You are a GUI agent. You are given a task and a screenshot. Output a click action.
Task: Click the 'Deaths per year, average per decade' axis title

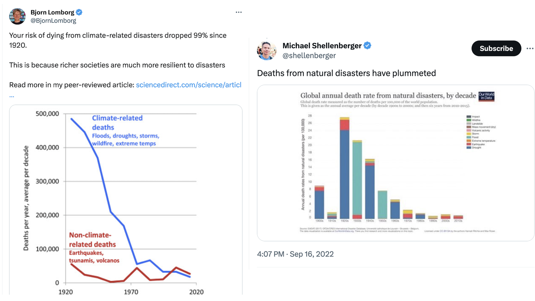(26, 198)
